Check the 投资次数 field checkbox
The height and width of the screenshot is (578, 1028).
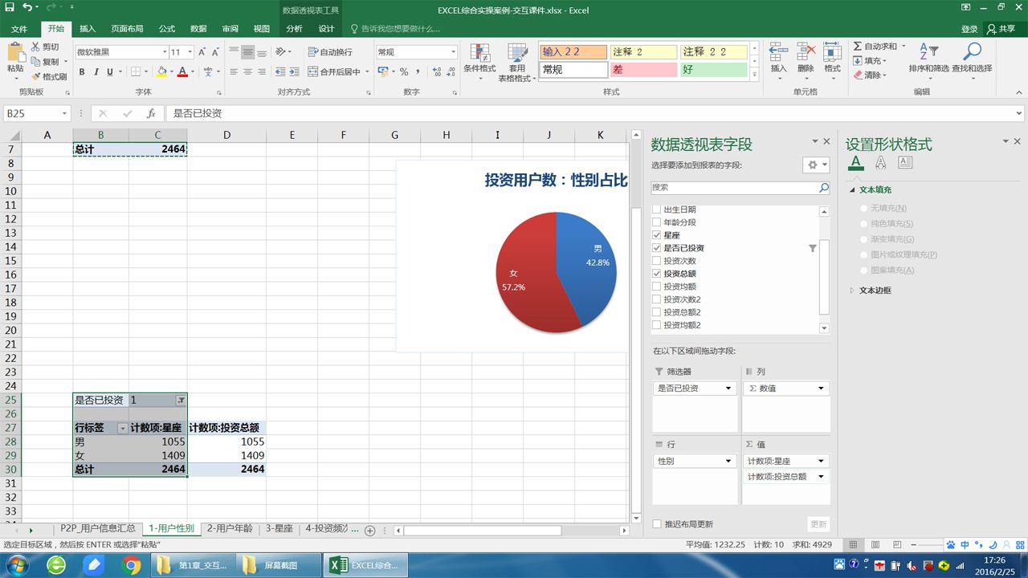click(x=657, y=261)
